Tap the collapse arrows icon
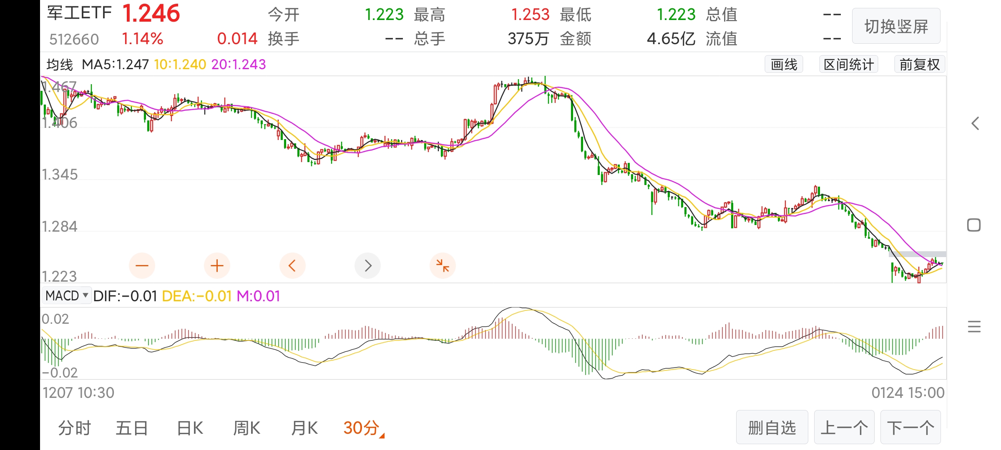 coord(442,265)
